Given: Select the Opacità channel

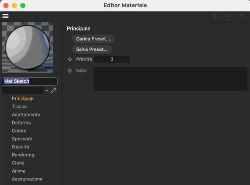Looking at the screenshot, I should coord(20,147).
